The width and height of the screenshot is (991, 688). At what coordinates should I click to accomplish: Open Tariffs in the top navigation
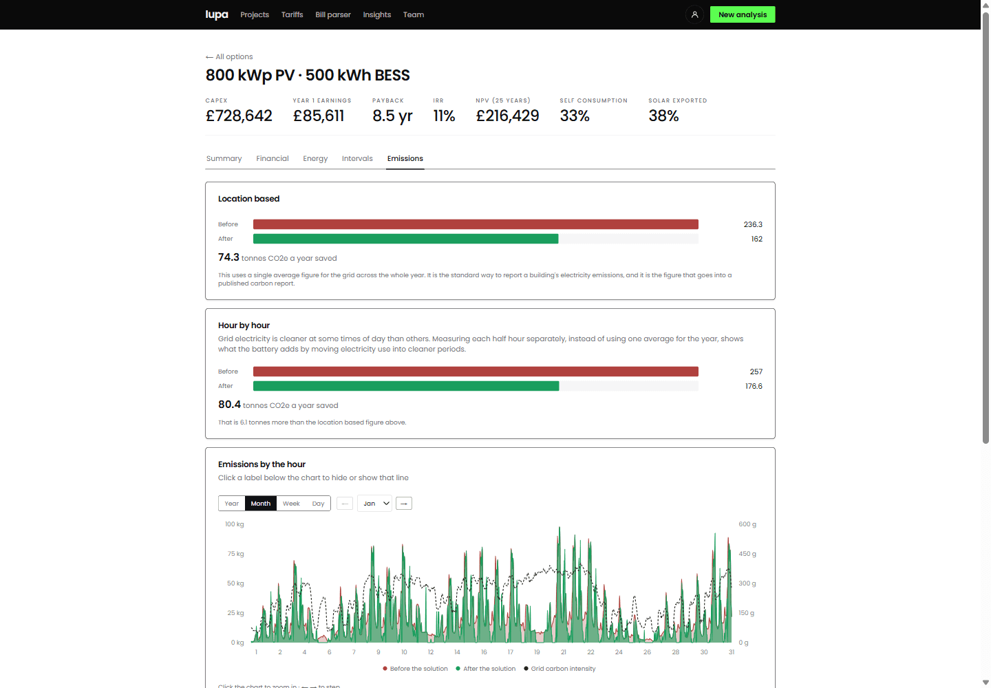(x=292, y=14)
